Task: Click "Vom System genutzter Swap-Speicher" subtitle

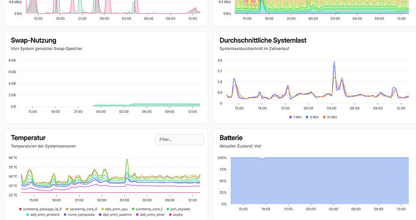Action: [46, 49]
